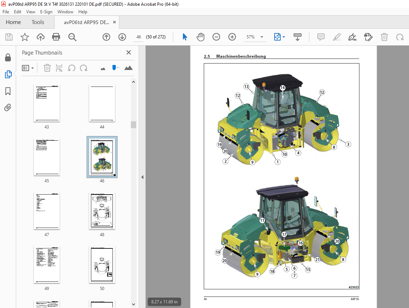Reduce thumbnail size with small mountain icon
The height and width of the screenshot is (308, 409).
[103, 69]
